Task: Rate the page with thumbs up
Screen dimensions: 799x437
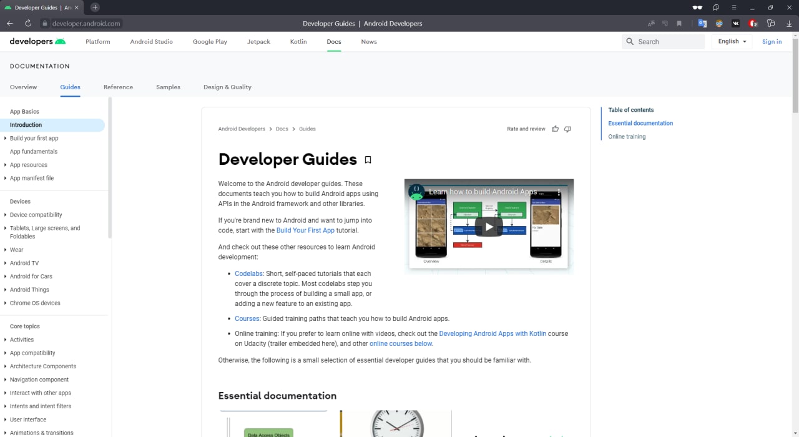Action: click(555, 129)
